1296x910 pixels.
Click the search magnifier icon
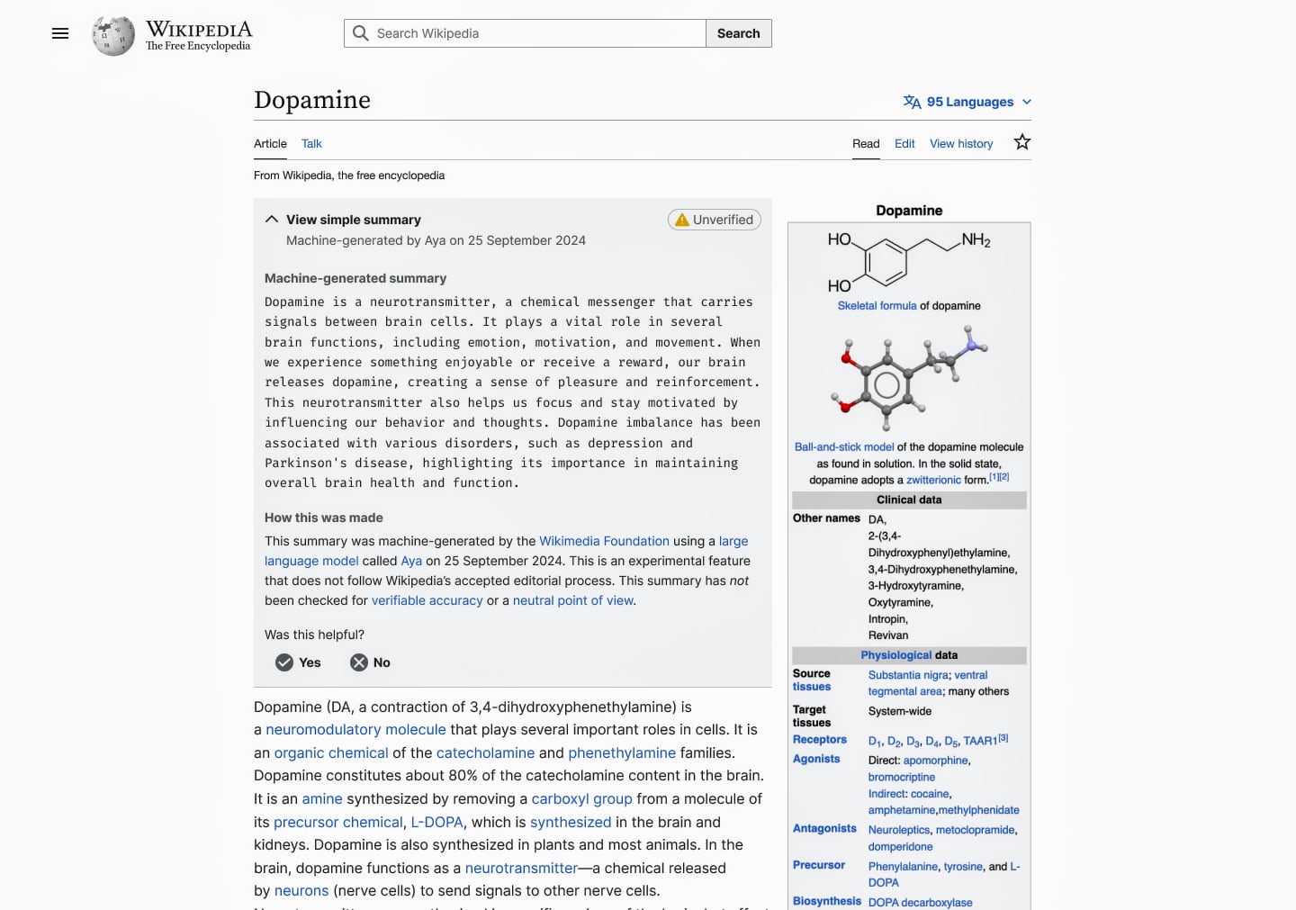(361, 33)
